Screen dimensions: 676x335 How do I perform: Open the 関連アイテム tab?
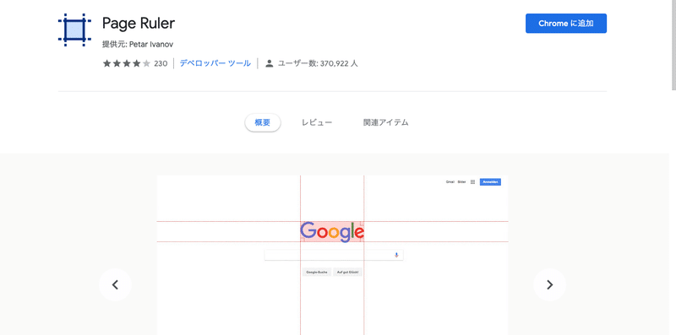(386, 122)
